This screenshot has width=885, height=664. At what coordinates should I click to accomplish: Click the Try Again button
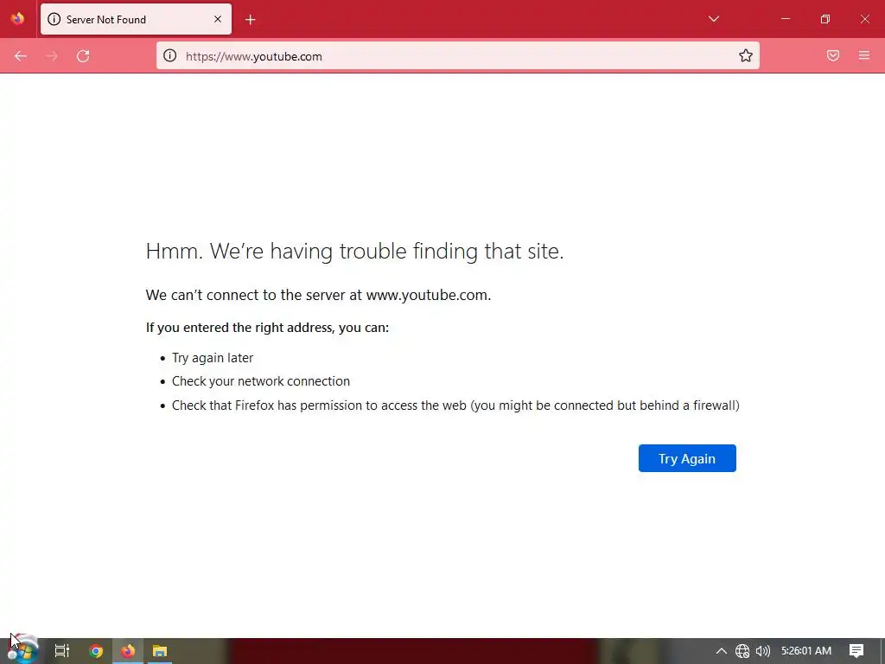pos(687,458)
